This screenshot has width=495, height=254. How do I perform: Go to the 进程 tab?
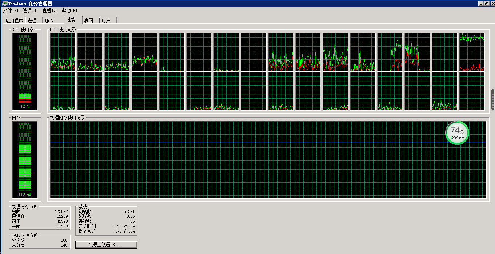click(32, 20)
